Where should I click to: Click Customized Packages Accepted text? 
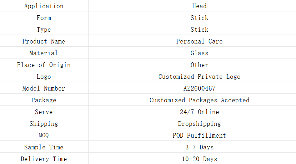[x=199, y=100]
